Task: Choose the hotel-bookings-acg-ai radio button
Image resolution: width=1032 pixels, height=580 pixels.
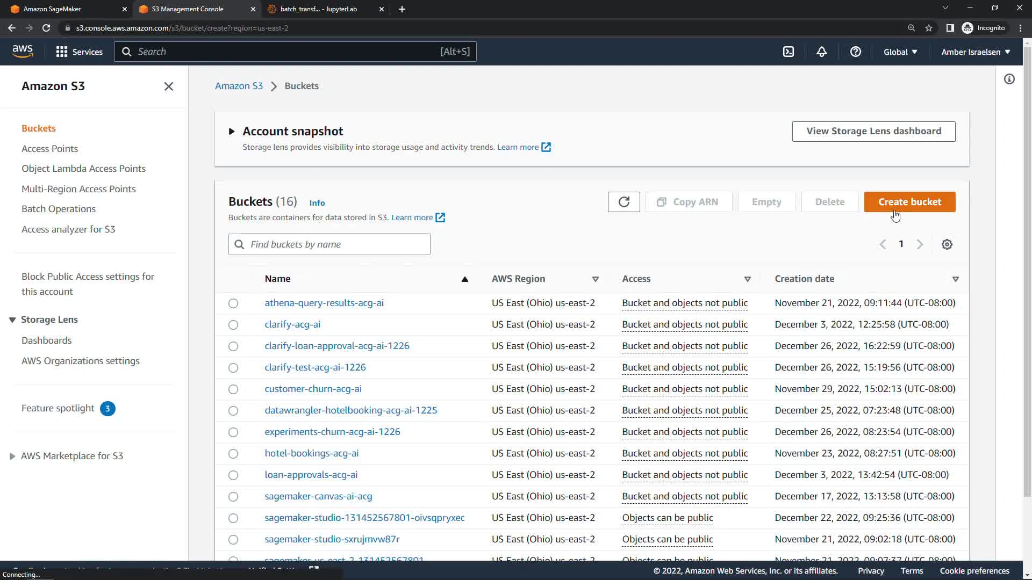Action: (x=233, y=454)
